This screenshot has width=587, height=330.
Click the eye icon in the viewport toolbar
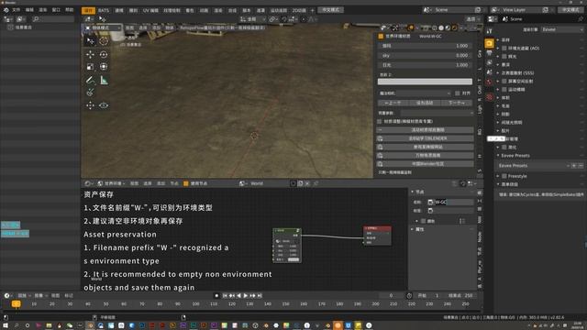click(104, 105)
